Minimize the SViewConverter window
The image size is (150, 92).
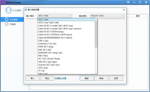pos(134,2)
